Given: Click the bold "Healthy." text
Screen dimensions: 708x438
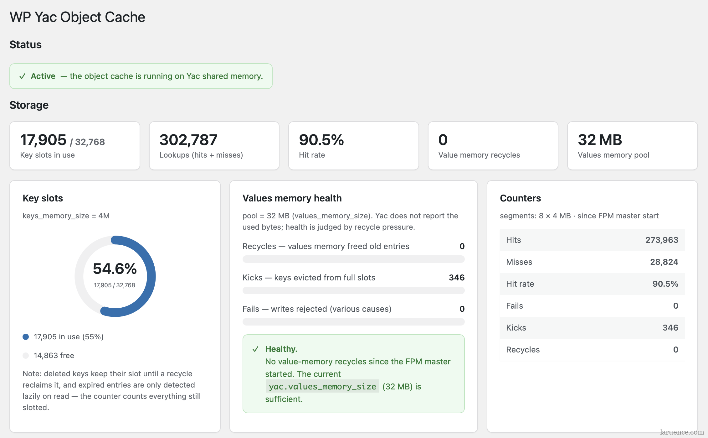Looking at the screenshot, I should pyautogui.click(x=281, y=349).
